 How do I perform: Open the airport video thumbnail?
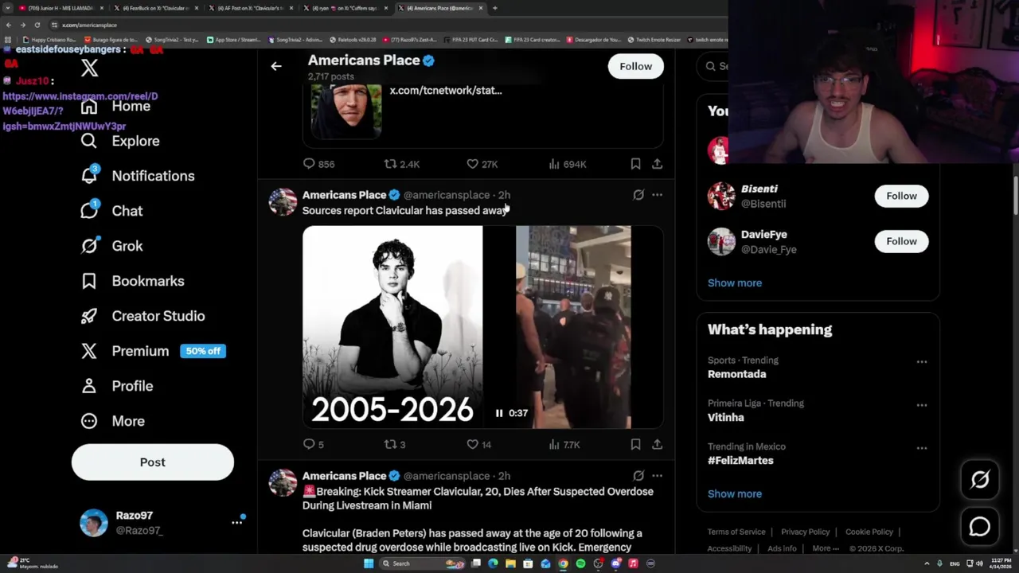point(573,327)
